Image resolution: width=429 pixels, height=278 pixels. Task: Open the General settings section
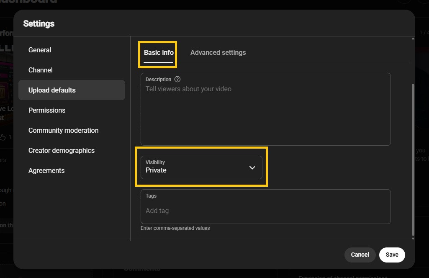(72, 50)
